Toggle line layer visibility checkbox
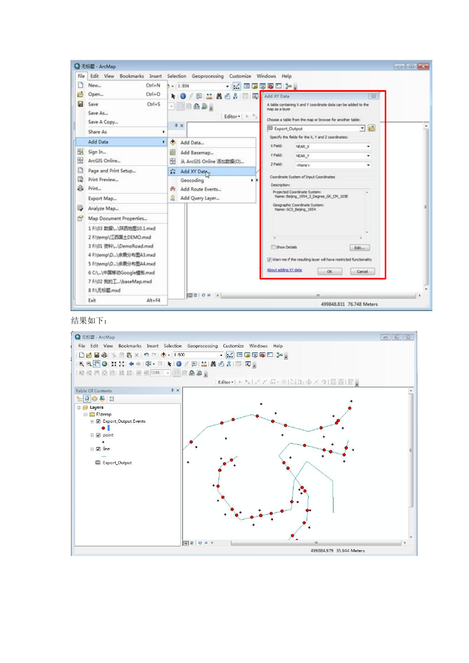 coord(98,449)
